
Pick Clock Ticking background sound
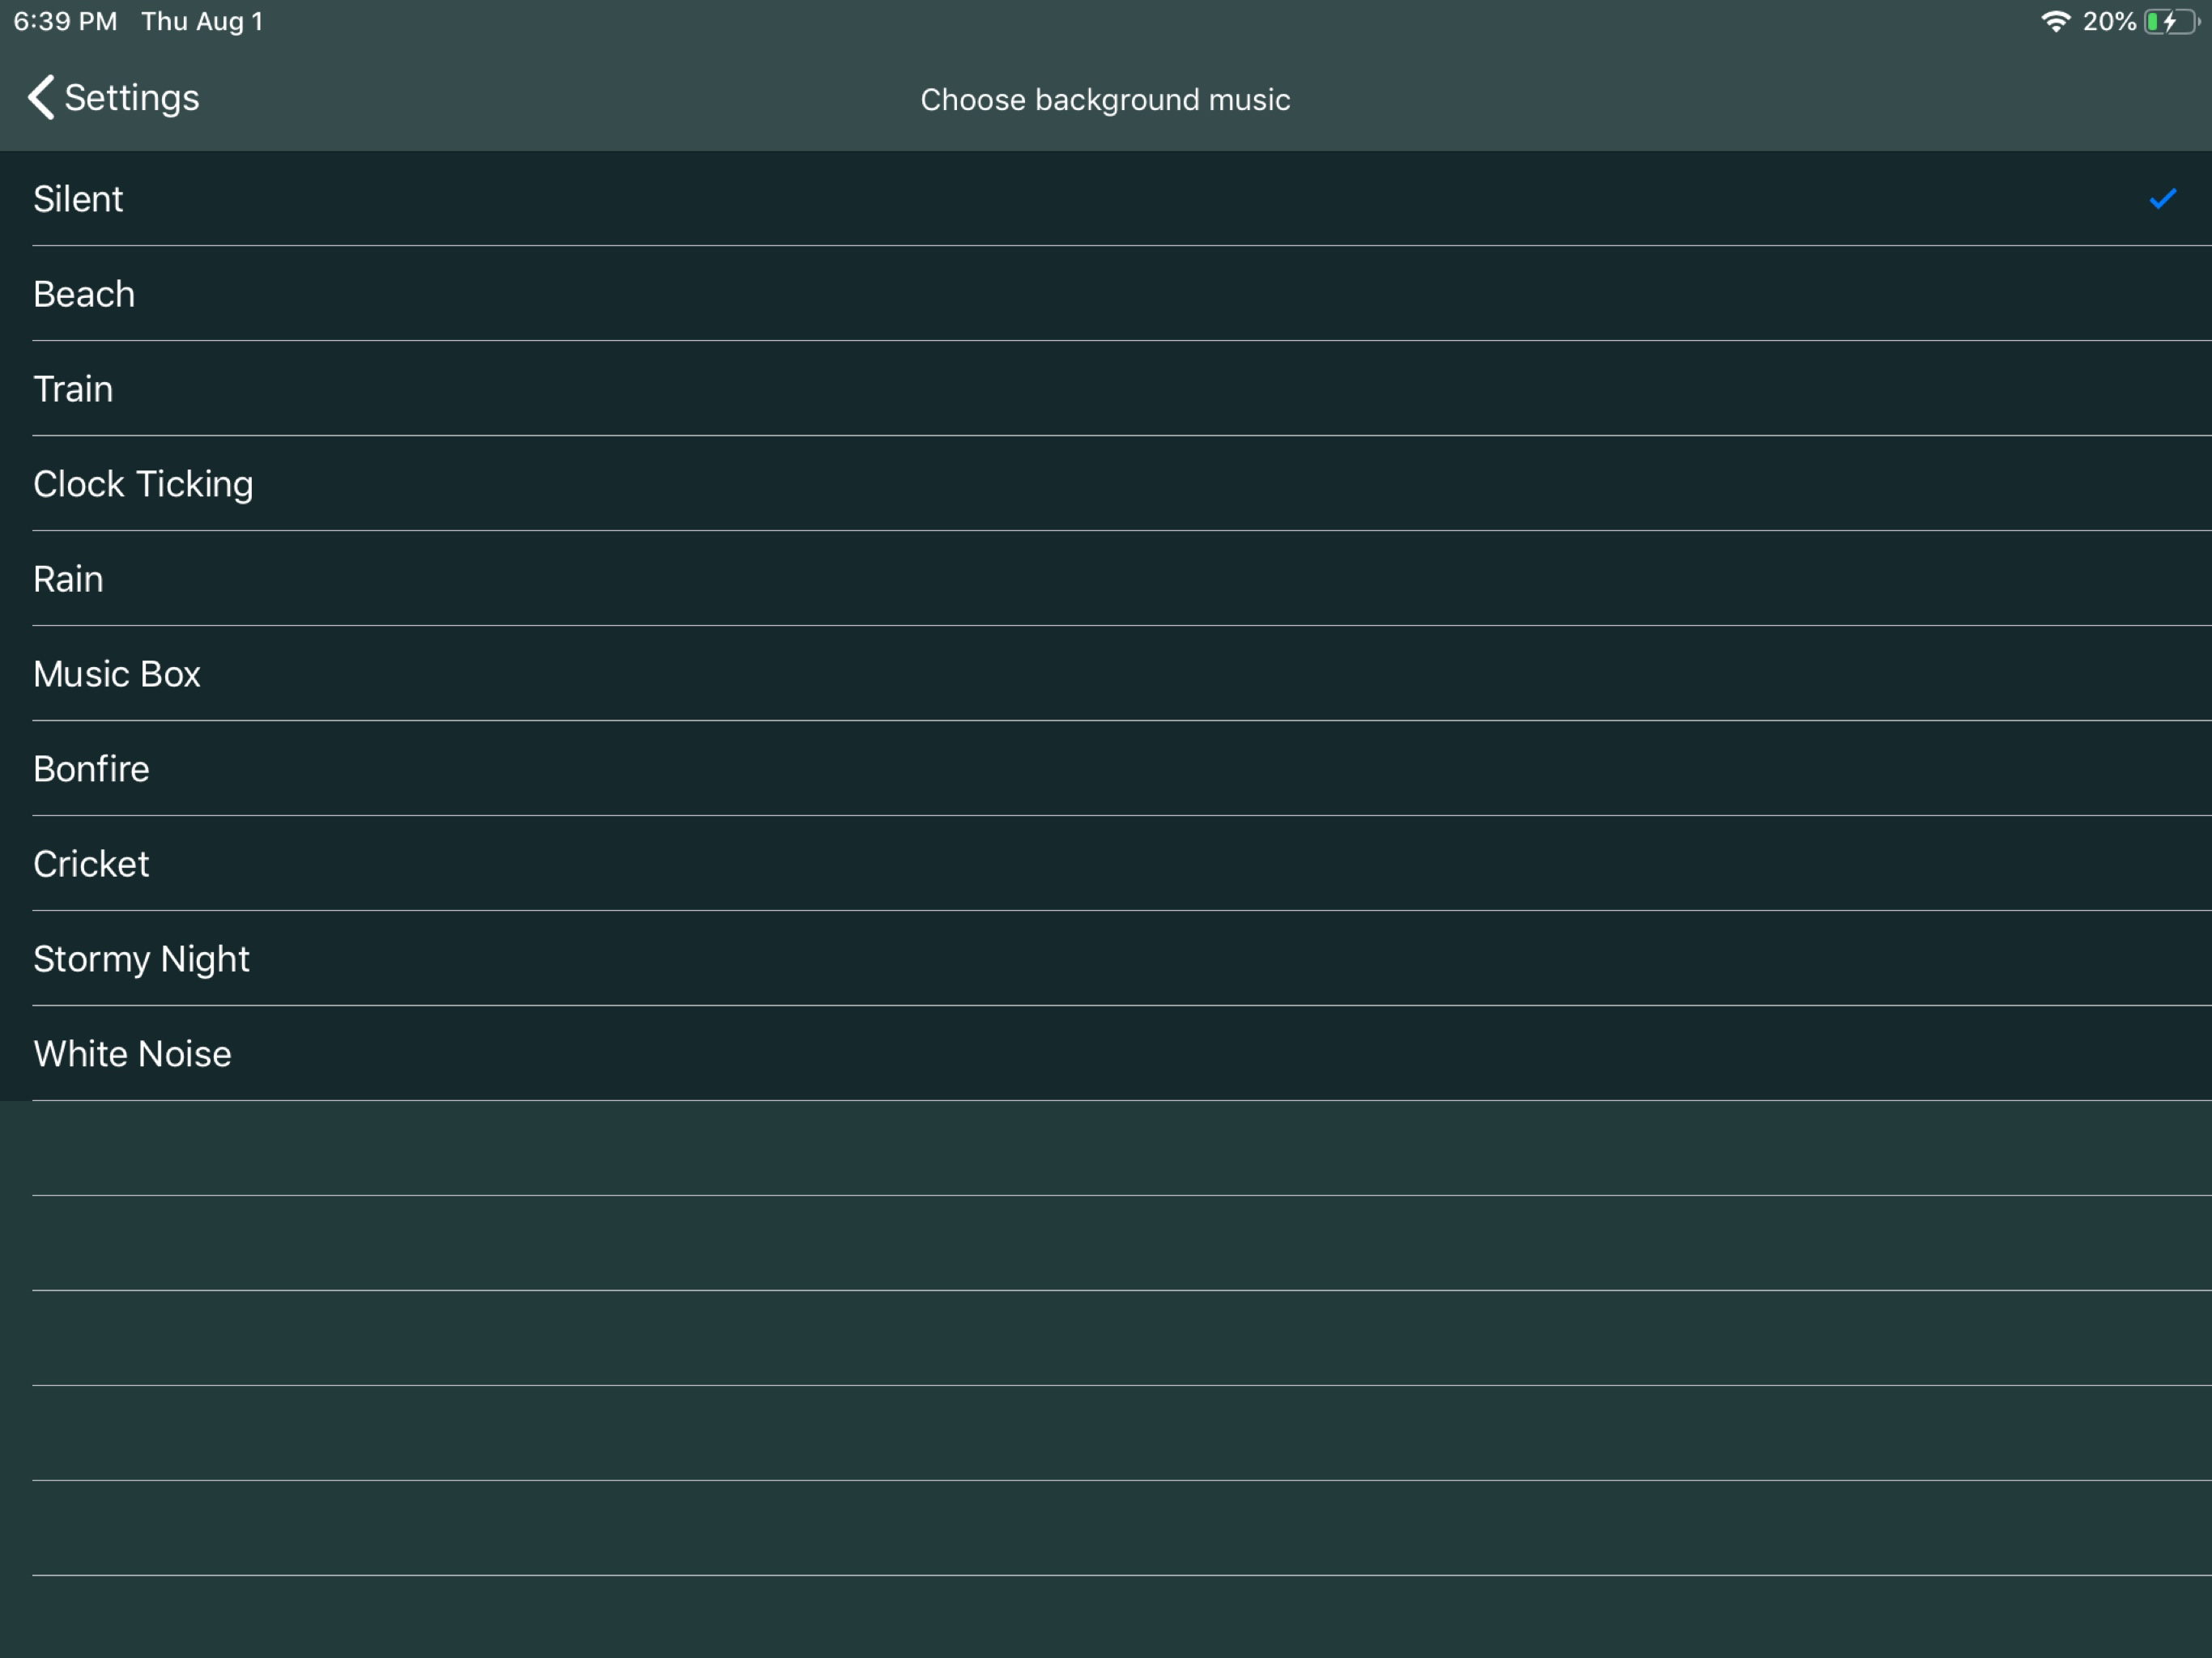pyautogui.click(x=143, y=484)
